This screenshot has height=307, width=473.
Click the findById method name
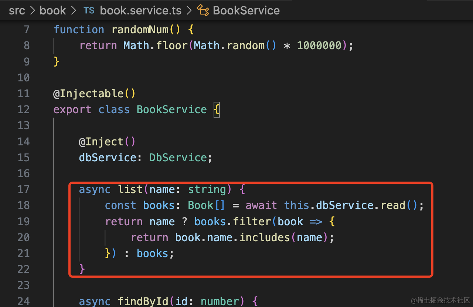[x=143, y=301]
